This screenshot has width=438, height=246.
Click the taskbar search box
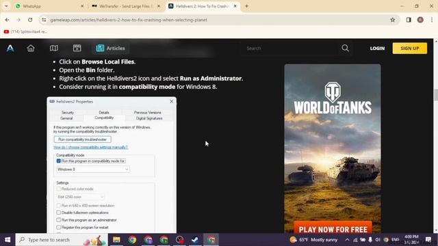click(x=62, y=240)
